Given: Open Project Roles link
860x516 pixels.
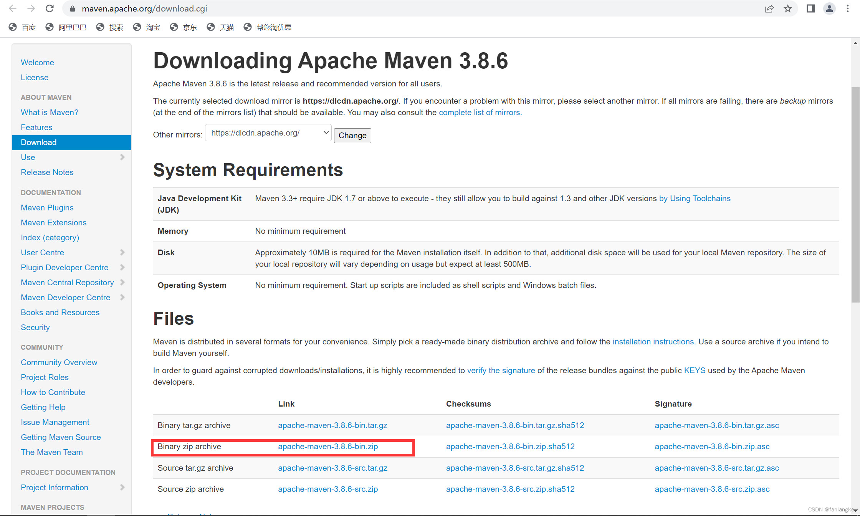Looking at the screenshot, I should (x=45, y=377).
